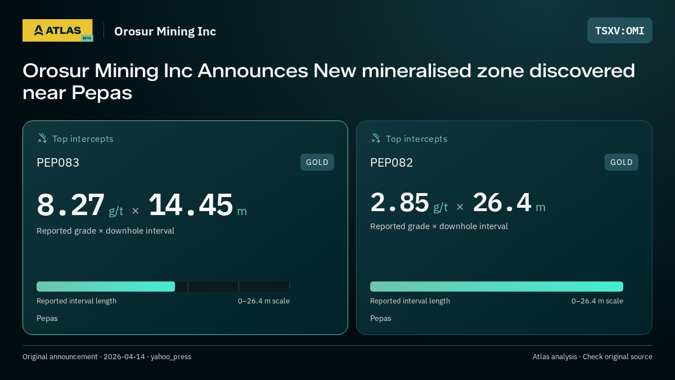Click 'Top intercepts' label in PEP083 card
675x380 pixels.
coord(83,138)
